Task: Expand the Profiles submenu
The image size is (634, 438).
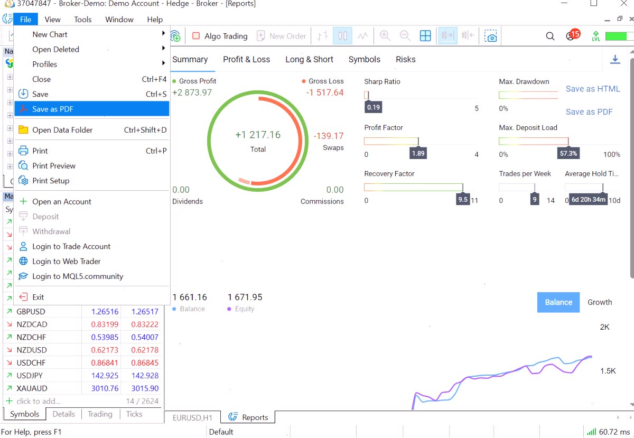Action: point(92,64)
